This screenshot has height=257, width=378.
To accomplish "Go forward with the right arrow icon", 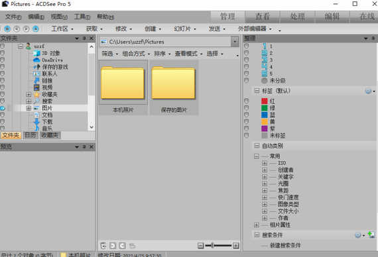I will tap(26, 29).
